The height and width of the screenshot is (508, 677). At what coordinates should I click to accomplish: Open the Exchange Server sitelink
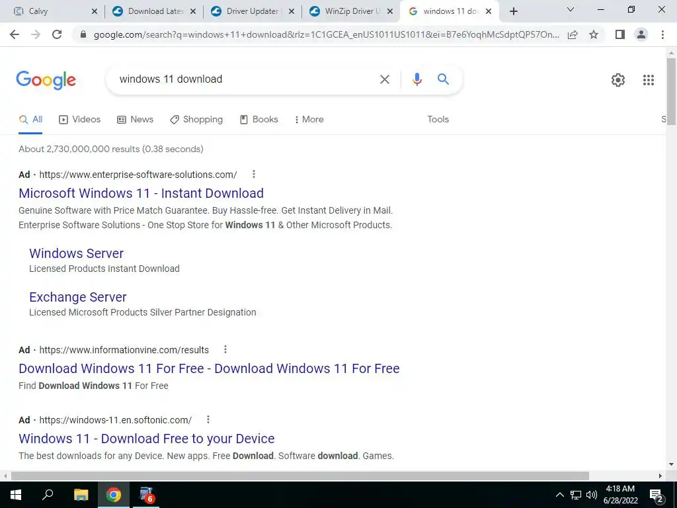pyautogui.click(x=78, y=297)
